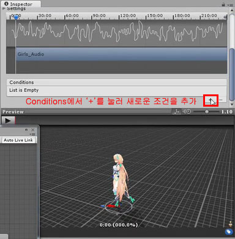Select the Girls_Audio clip track

point(121,54)
